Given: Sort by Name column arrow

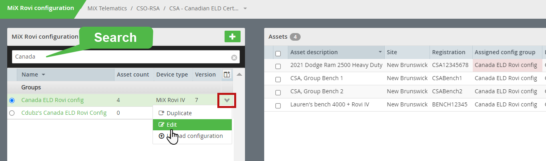Looking at the screenshot, I should 43,75.
